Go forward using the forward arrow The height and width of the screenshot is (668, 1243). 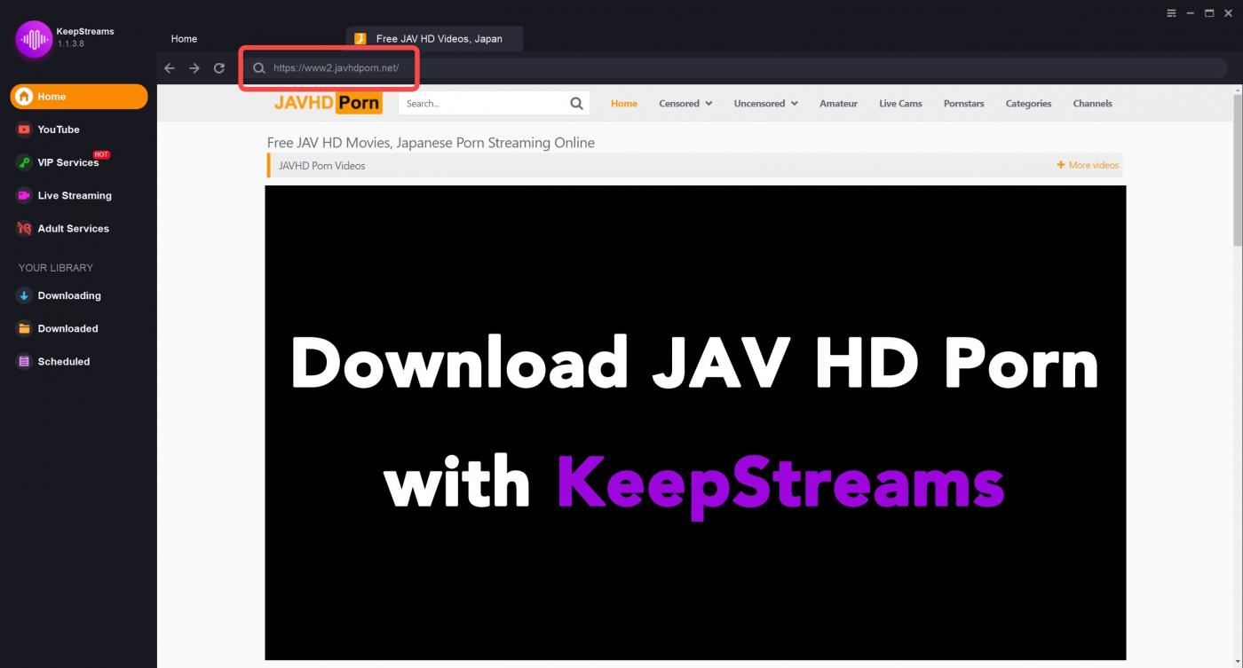coord(194,68)
